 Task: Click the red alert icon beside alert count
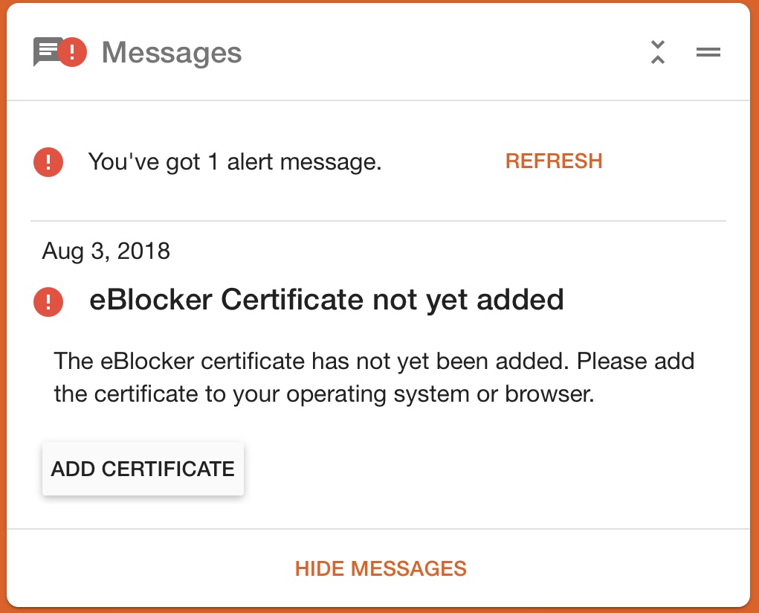tap(48, 162)
